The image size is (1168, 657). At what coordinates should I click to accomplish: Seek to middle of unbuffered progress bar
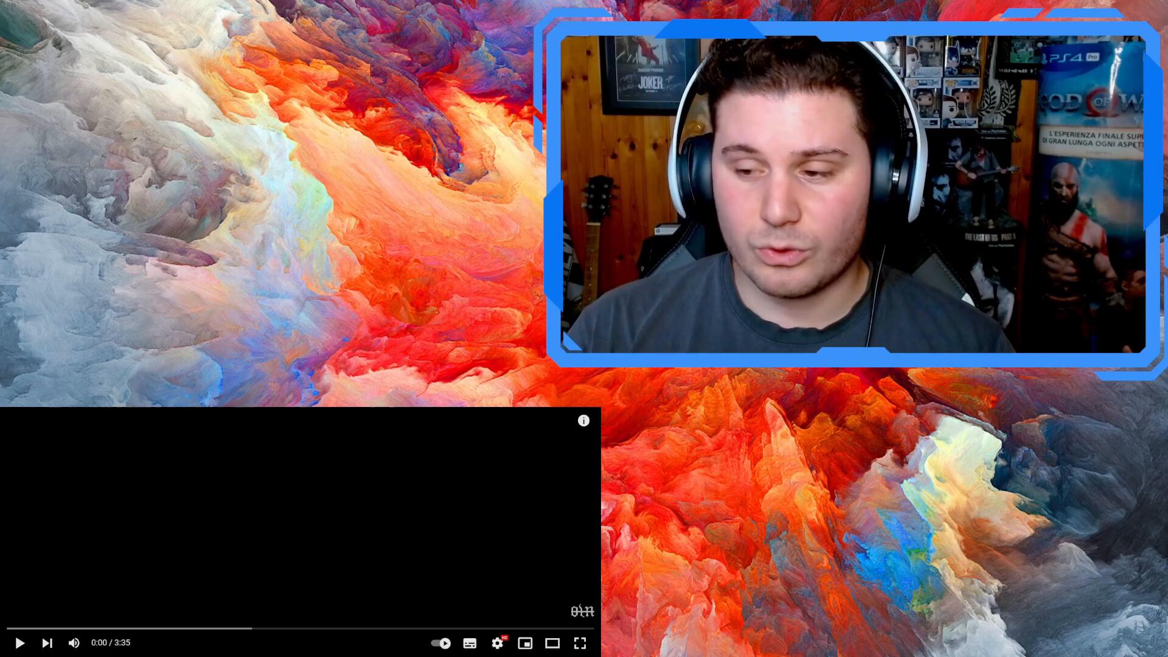point(423,628)
